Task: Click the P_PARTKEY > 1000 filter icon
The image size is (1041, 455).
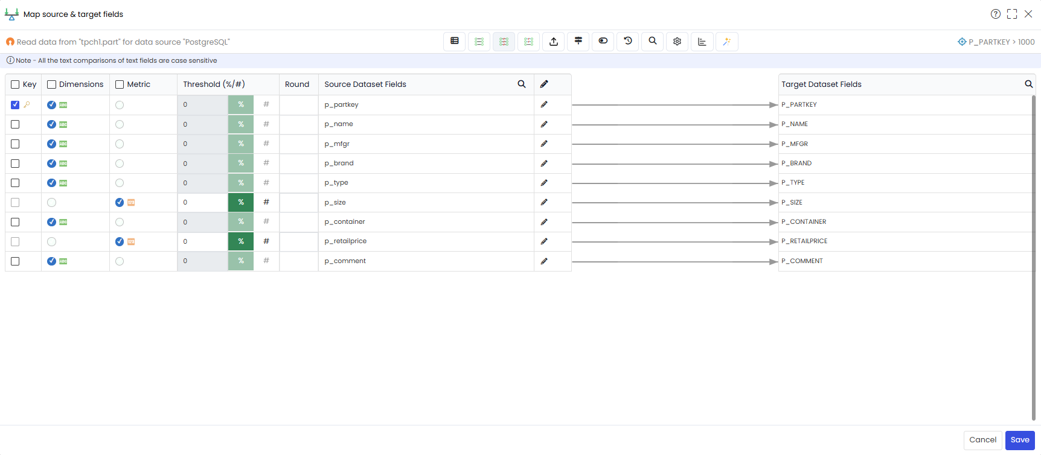Action: [x=962, y=42]
